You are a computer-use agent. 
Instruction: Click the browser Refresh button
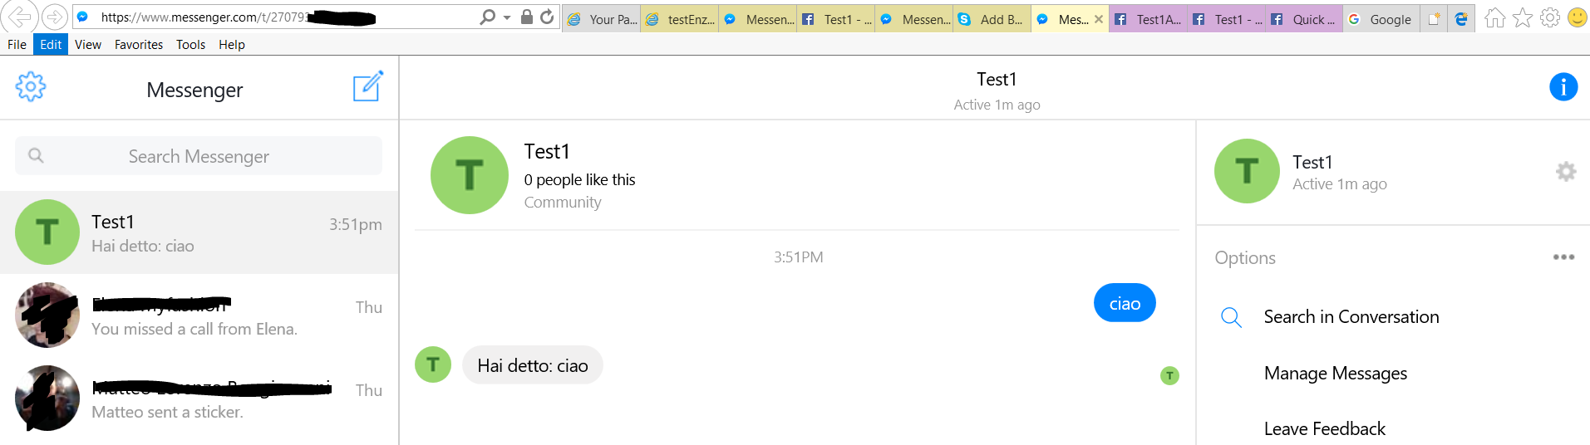[547, 17]
